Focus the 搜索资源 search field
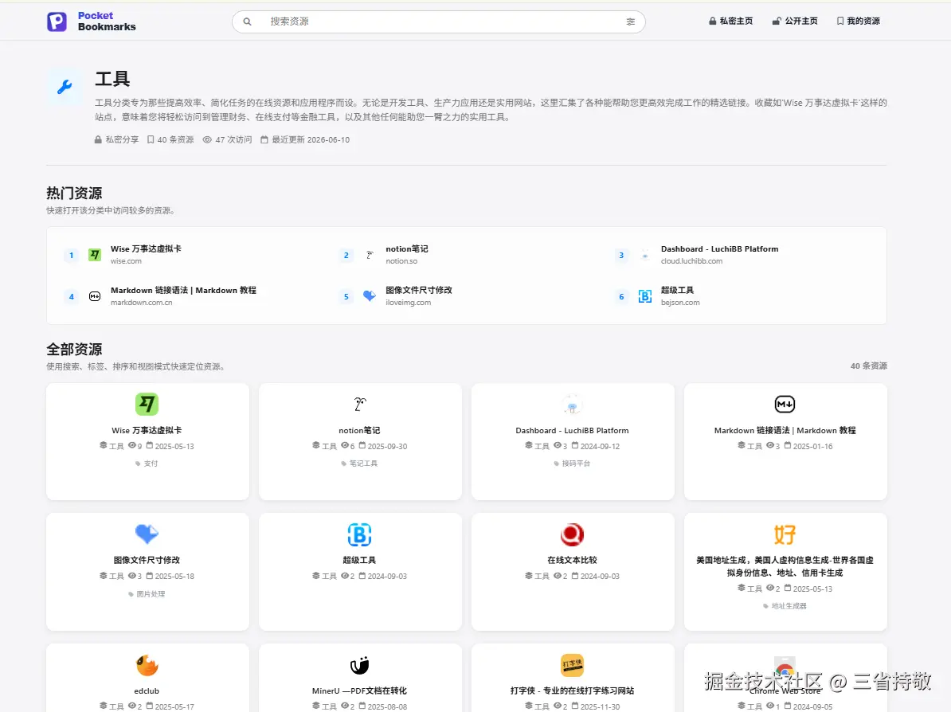 439,22
